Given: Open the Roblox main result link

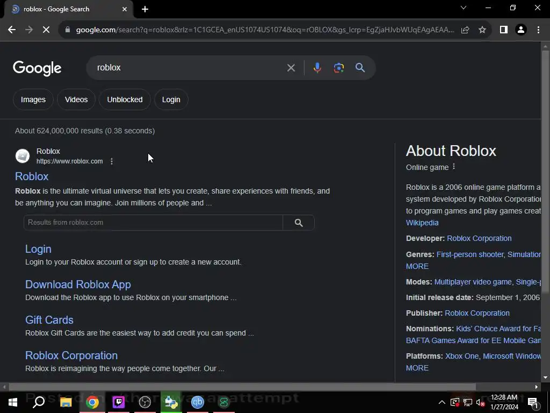Looking at the screenshot, I should click(x=32, y=176).
